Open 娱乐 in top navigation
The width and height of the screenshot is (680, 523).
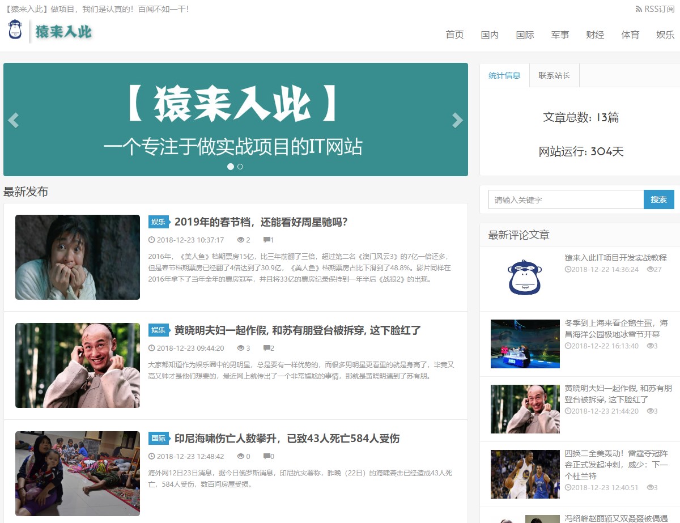665,35
